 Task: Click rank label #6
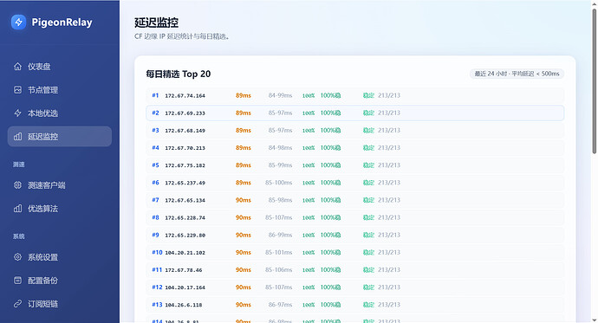pos(155,183)
